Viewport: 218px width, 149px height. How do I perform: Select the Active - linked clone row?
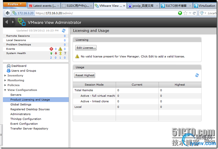(x=137, y=101)
